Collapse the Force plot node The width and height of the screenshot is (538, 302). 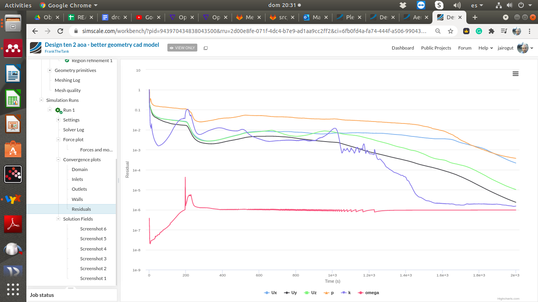pos(58,140)
